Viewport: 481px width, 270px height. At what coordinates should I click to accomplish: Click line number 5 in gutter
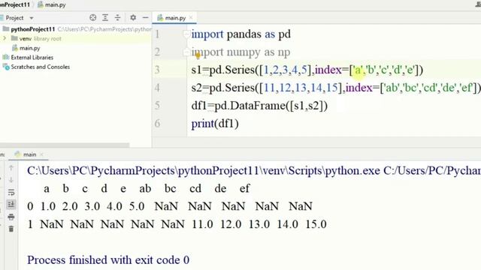(x=157, y=106)
